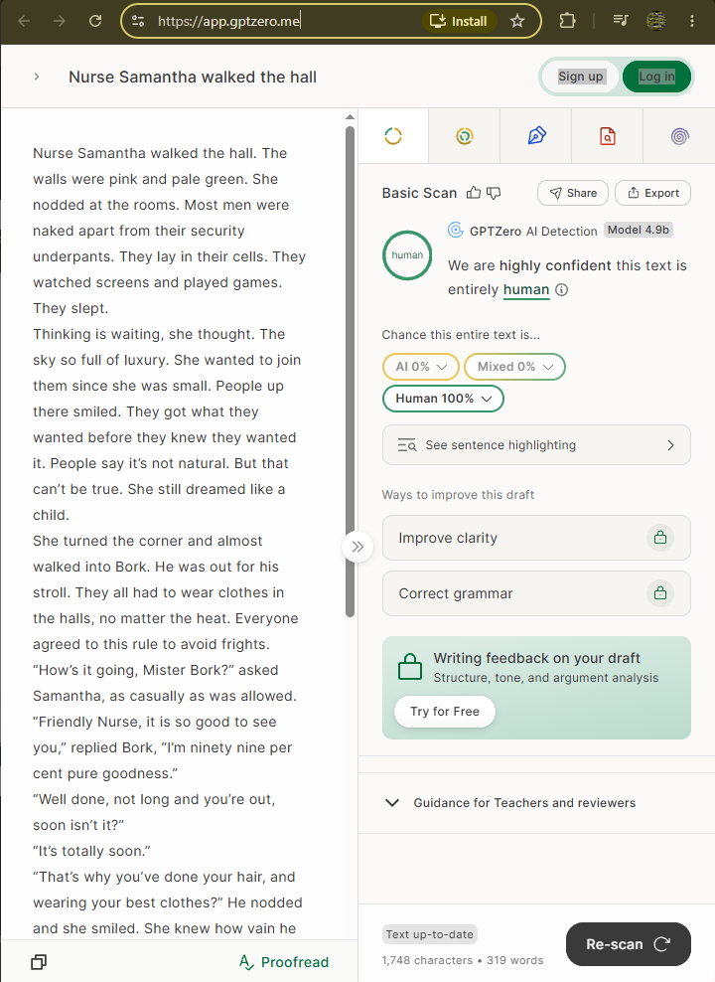Image resolution: width=715 pixels, height=982 pixels.
Task: Click lock icon on Correct grammar
Action: tap(660, 593)
